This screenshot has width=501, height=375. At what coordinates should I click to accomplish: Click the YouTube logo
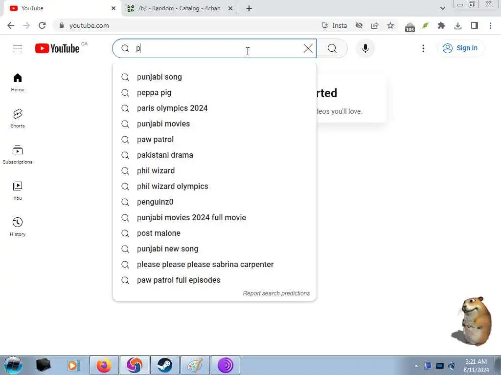57,48
